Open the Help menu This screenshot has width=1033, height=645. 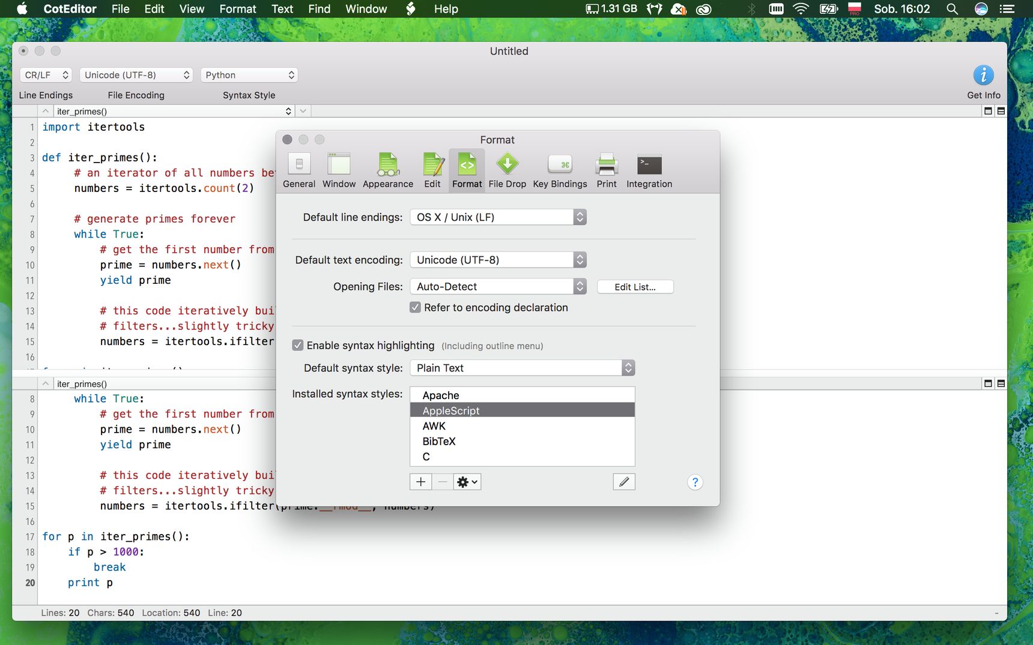click(x=446, y=9)
